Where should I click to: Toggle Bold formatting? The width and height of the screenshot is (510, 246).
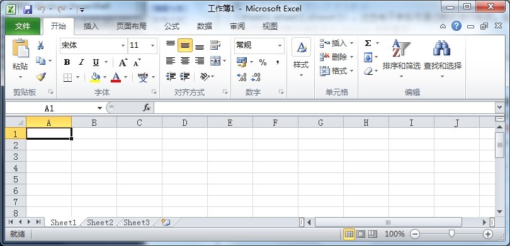[x=67, y=62]
